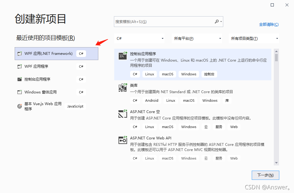The image size is (294, 193).
Task: Click the 最近使用的项目模板 heading
Action: click(x=45, y=38)
